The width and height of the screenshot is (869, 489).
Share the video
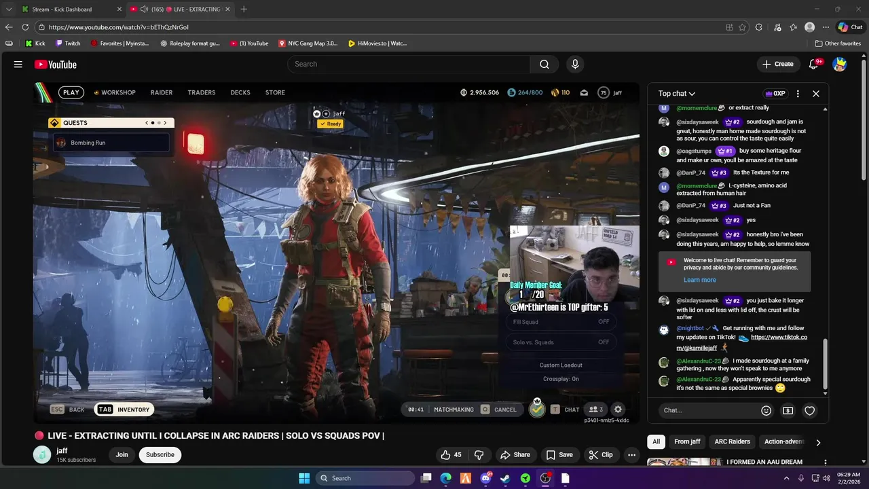515,455
